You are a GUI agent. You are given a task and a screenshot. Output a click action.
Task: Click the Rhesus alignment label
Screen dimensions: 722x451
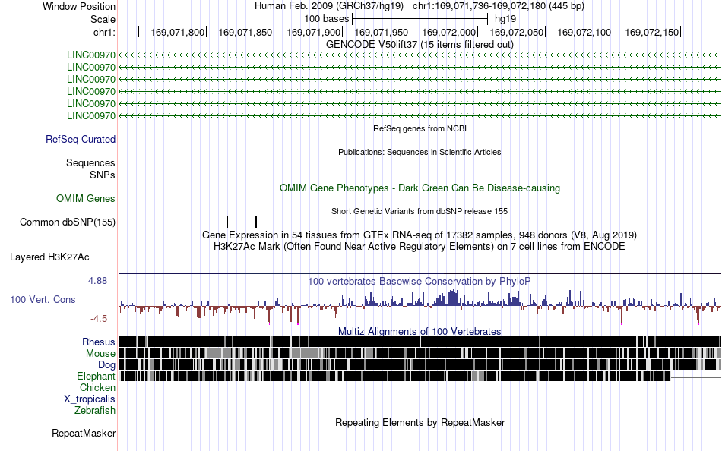(x=99, y=342)
